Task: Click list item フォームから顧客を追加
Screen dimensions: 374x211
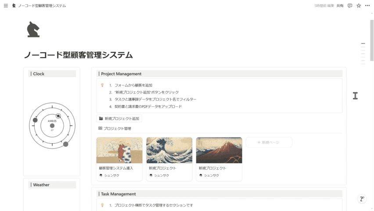Action: [133, 85]
